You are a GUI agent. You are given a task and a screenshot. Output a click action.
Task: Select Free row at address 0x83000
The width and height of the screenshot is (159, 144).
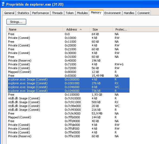click(x=69, y=76)
